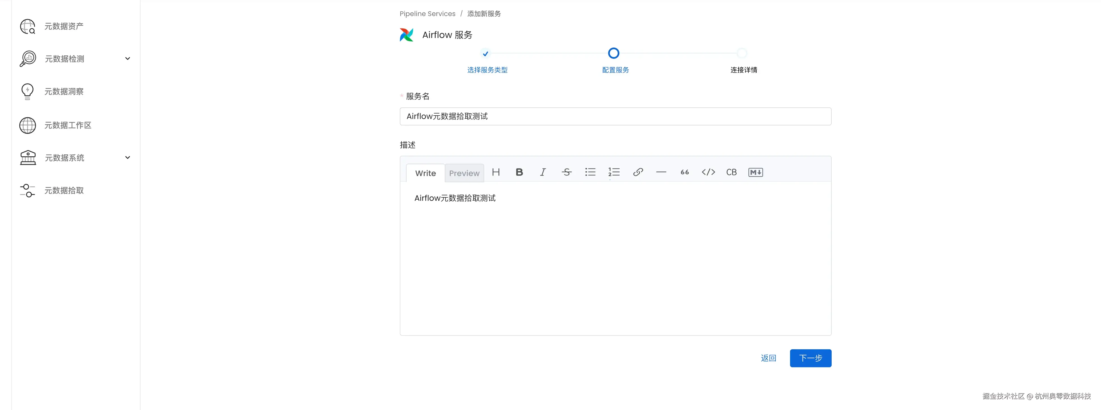Select the 元数据洞察 lightbulb icon

27,91
